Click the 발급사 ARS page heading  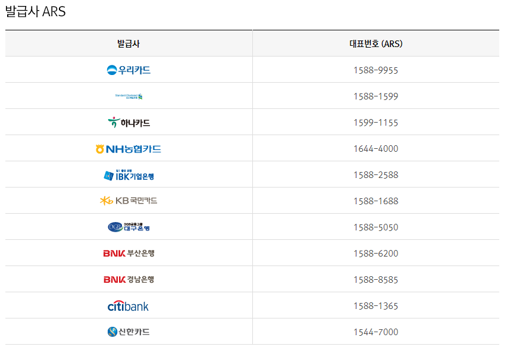point(36,12)
